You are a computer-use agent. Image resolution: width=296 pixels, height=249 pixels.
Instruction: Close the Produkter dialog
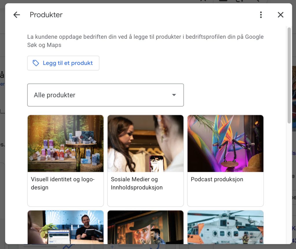coord(280,15)
